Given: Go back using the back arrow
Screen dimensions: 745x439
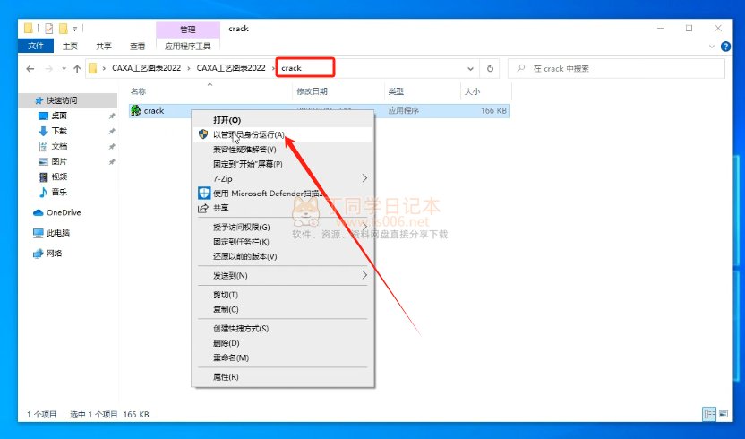Looking at the screenshot, I should pos(30,68).
